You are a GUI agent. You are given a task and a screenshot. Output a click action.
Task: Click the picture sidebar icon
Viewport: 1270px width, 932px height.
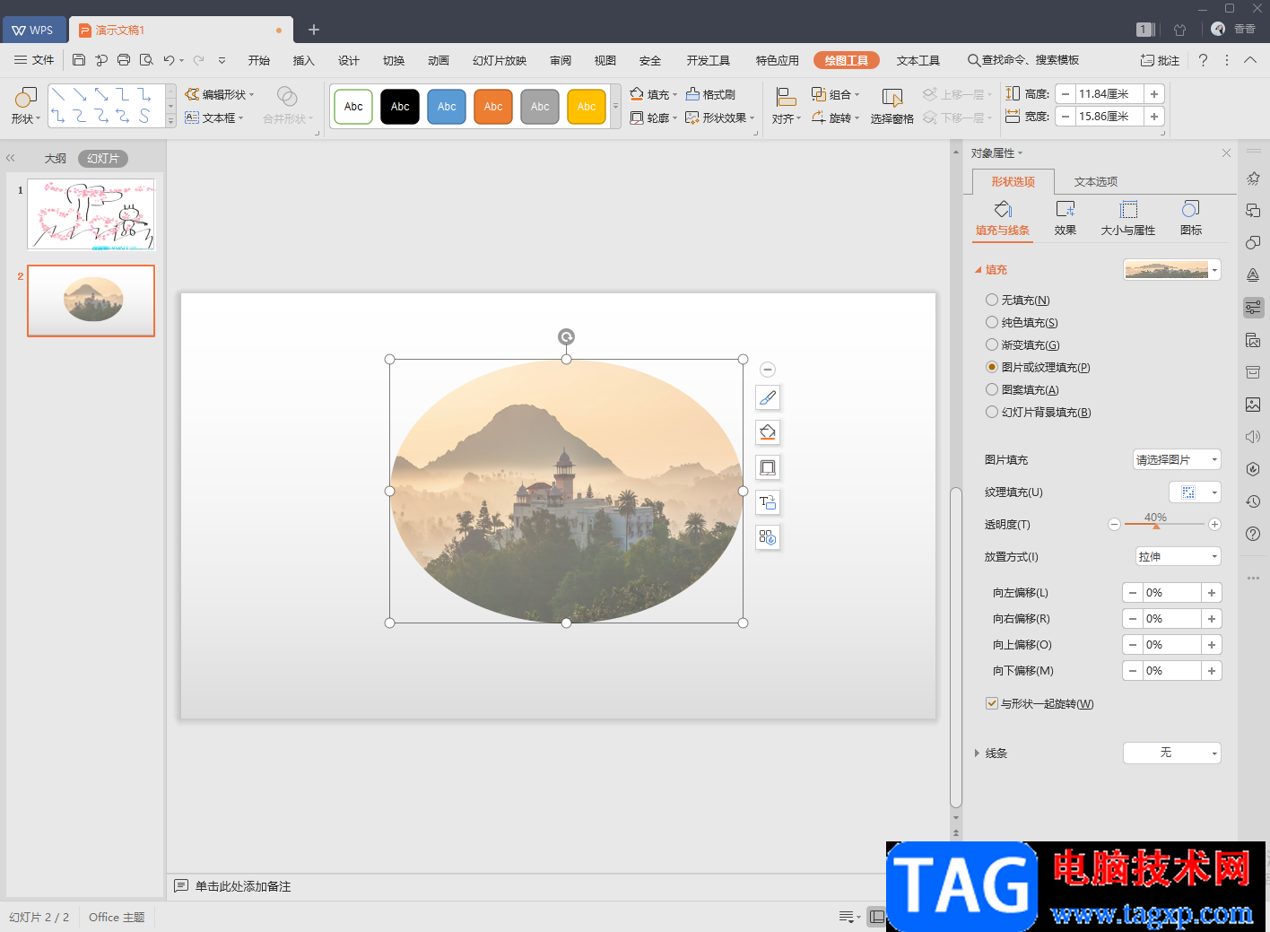[x=1253, y=405]
